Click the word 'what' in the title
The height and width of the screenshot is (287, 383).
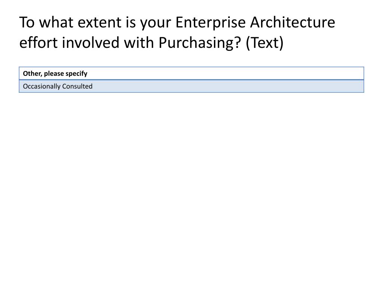(56, 22)
